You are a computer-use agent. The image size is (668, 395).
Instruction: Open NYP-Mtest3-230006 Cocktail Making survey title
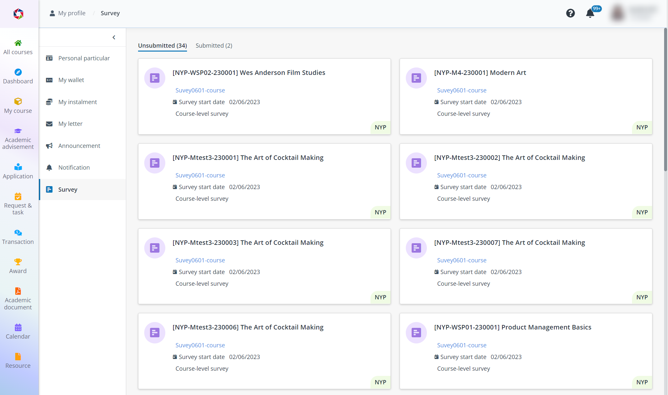(x=248, y=327)
